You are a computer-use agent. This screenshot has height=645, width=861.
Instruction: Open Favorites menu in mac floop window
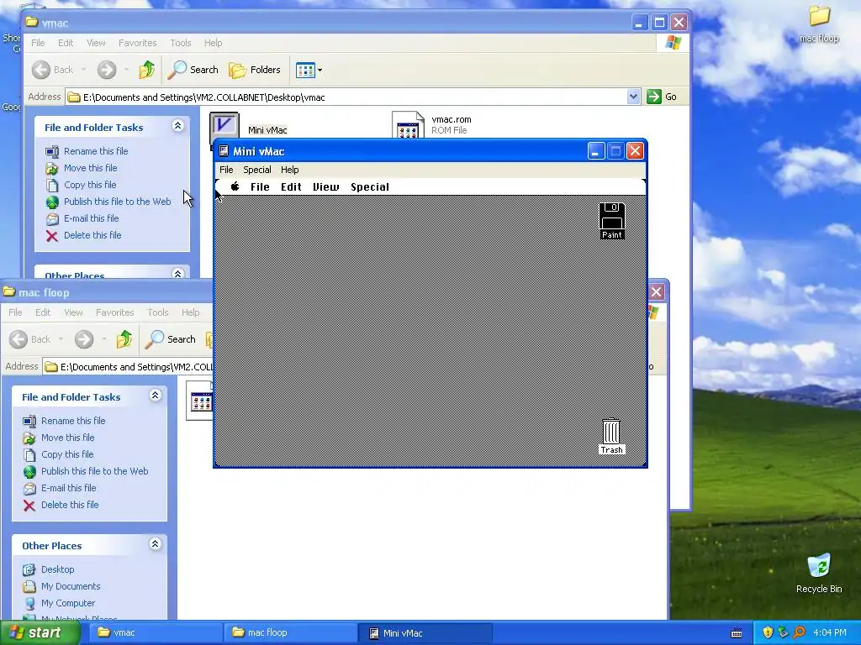114,312
